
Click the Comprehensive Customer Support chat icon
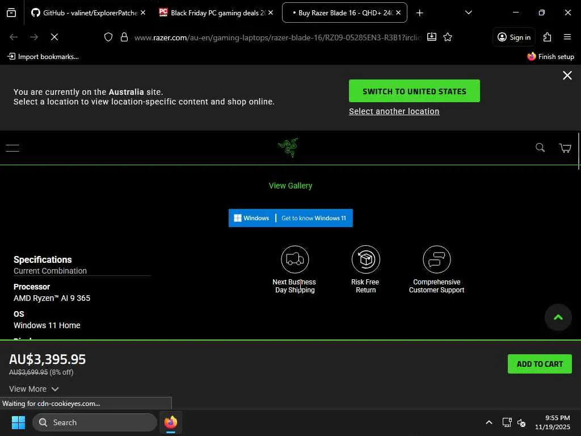tap(437, 259)
